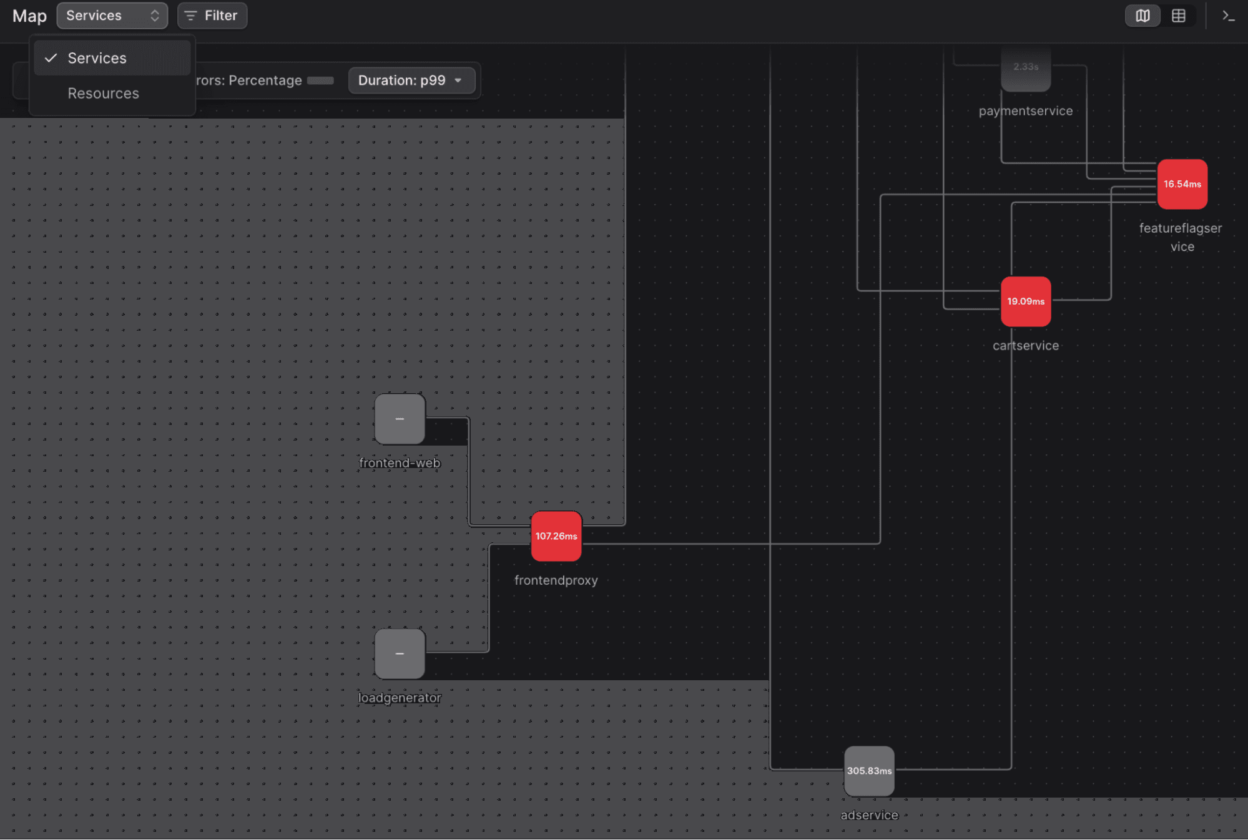Viewport: 1248px width, 840px height.
Task: Select the paymentservice 2.33s node
Action: pyautogui.click(x=1026, y=67)
